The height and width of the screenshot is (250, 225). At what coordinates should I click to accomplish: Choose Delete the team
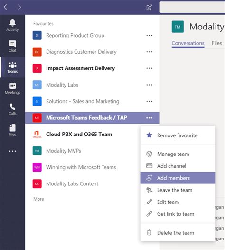click(178, 233)
